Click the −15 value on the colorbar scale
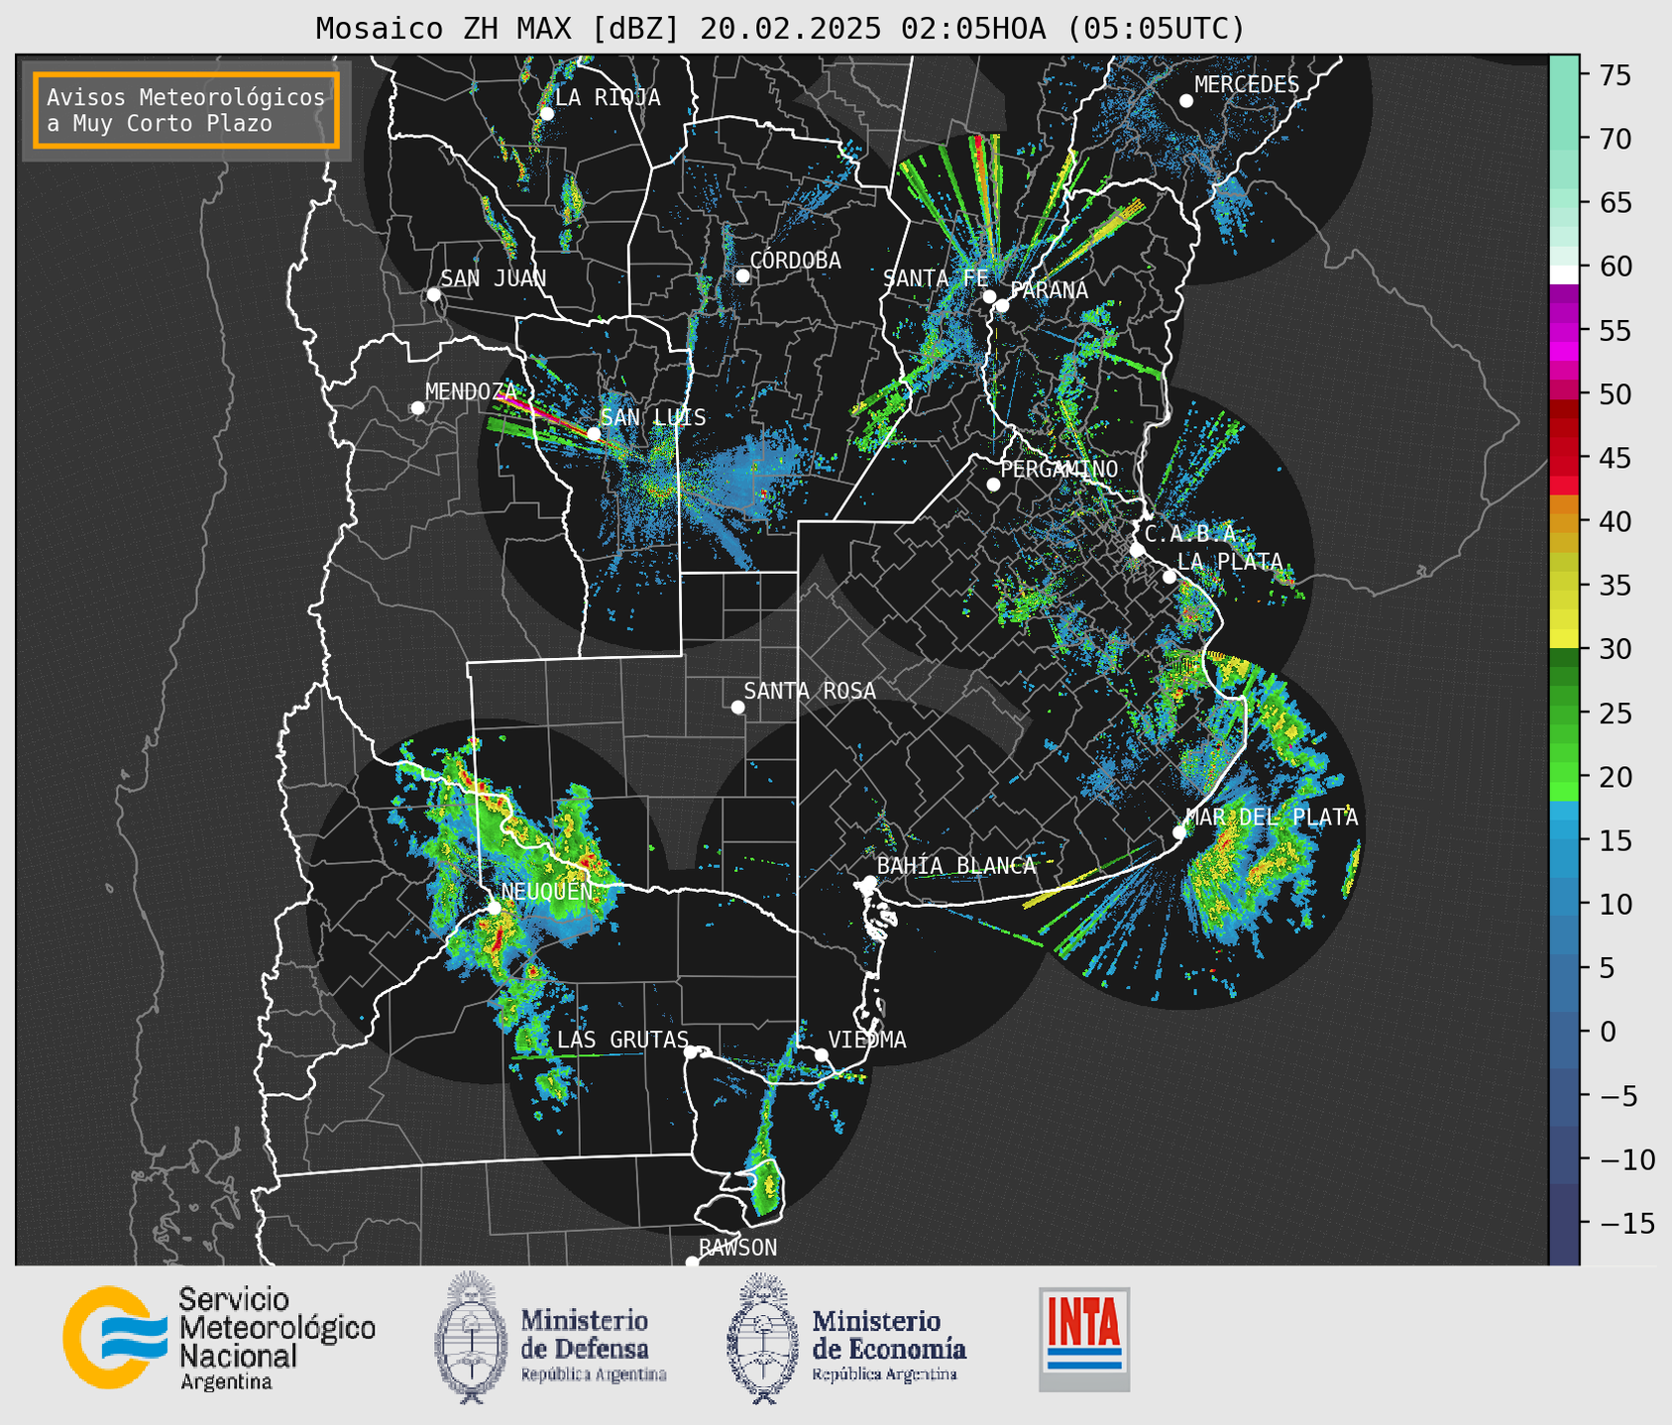 coord(1625,1223)
